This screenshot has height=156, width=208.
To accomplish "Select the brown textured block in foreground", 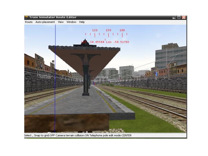I will tap(66, 123).
